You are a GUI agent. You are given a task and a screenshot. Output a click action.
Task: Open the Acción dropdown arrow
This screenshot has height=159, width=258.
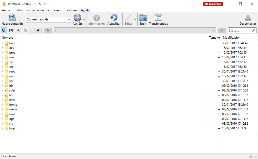(84, 19)
